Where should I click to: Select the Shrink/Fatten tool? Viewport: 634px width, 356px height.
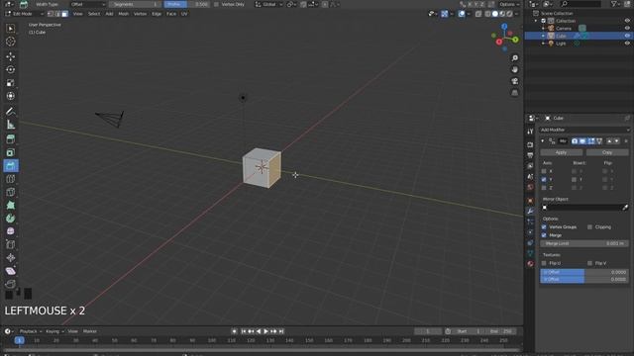11,257
